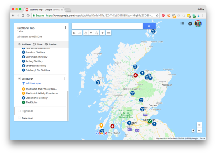The width and height of the screenshot is (216, 154).
Task: Click the distillery marker on Skye
Action: click(98, 82)
